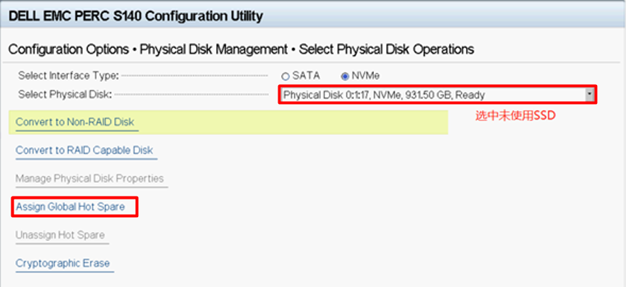Click empty area of yellow highlighted row

pyautogui.click(x=297, y=122)
